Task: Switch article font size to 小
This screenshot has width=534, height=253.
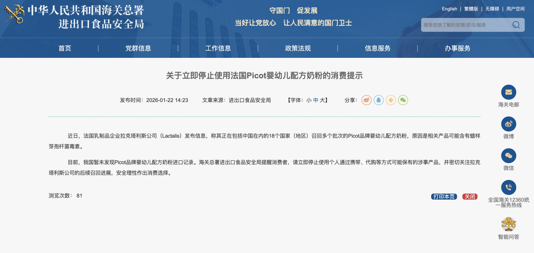Action: (309, 100)
